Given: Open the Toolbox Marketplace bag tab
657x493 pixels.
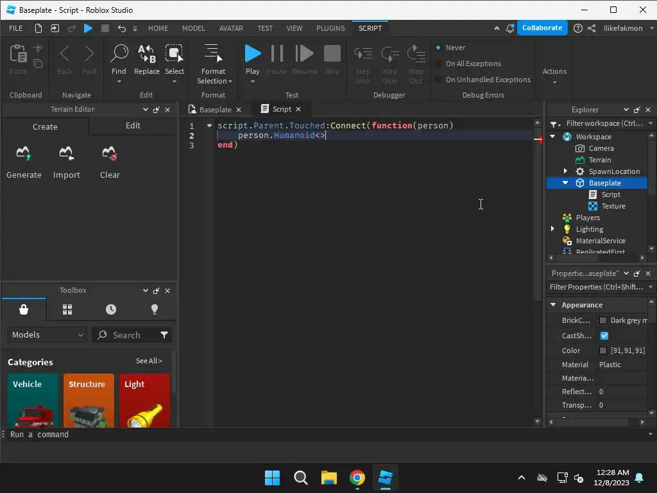Looking at the screenshot, I should [24, 309].
